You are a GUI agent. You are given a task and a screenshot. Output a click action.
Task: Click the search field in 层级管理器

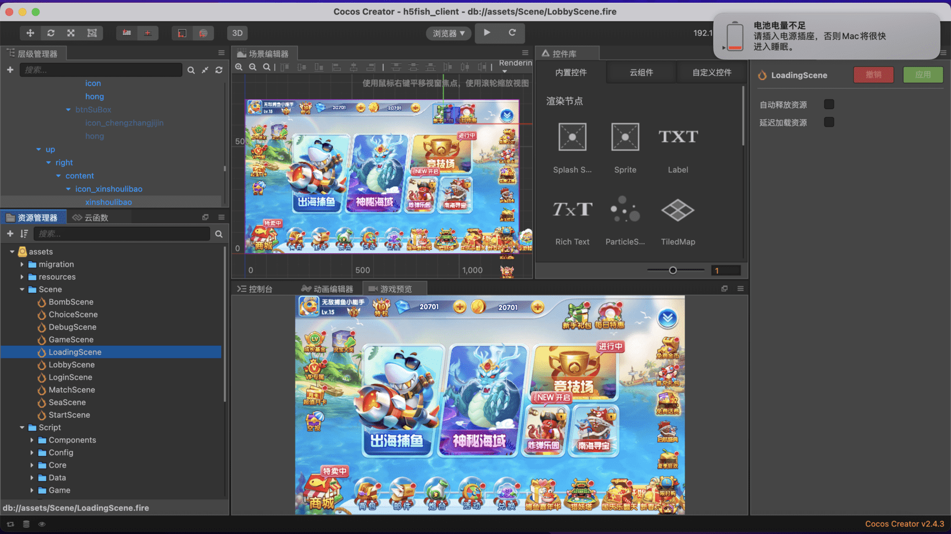point(101,70)
